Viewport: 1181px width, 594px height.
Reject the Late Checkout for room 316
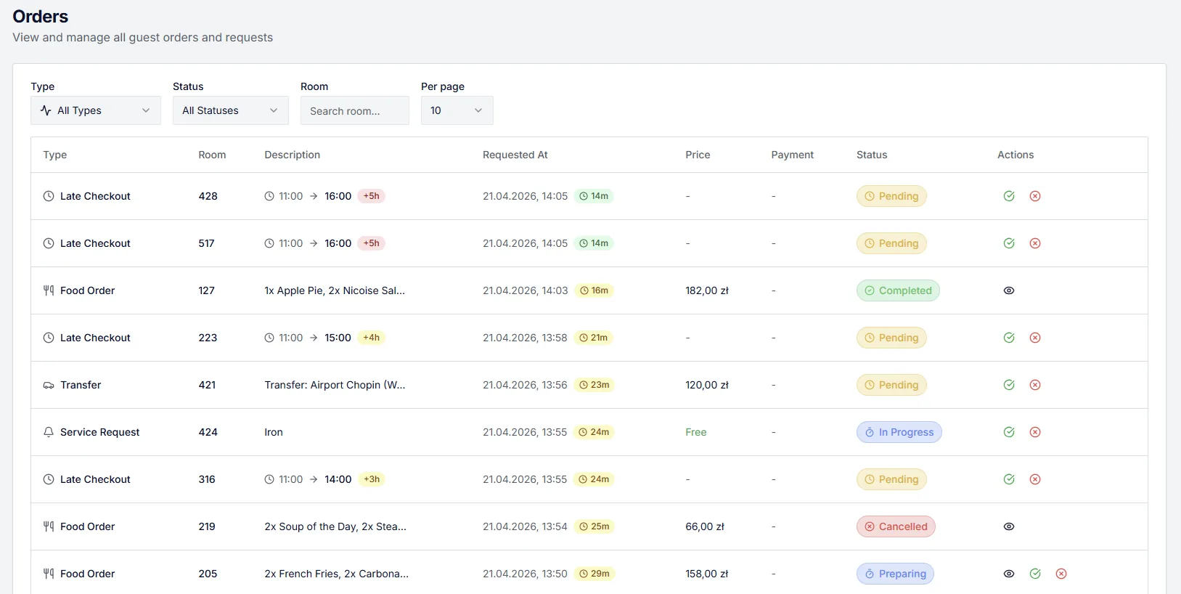(x=1035, y=479)
